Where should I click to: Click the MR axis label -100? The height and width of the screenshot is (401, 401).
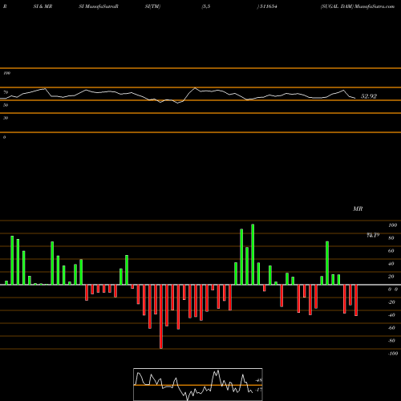[393, 354]
